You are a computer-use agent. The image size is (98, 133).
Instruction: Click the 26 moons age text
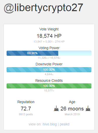[72, 109]
